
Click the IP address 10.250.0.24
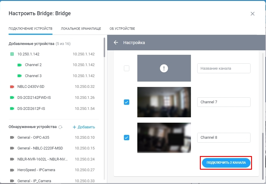click(85, 159)
